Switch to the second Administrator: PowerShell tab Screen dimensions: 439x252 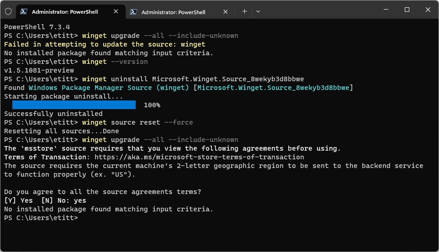(174, 12)
